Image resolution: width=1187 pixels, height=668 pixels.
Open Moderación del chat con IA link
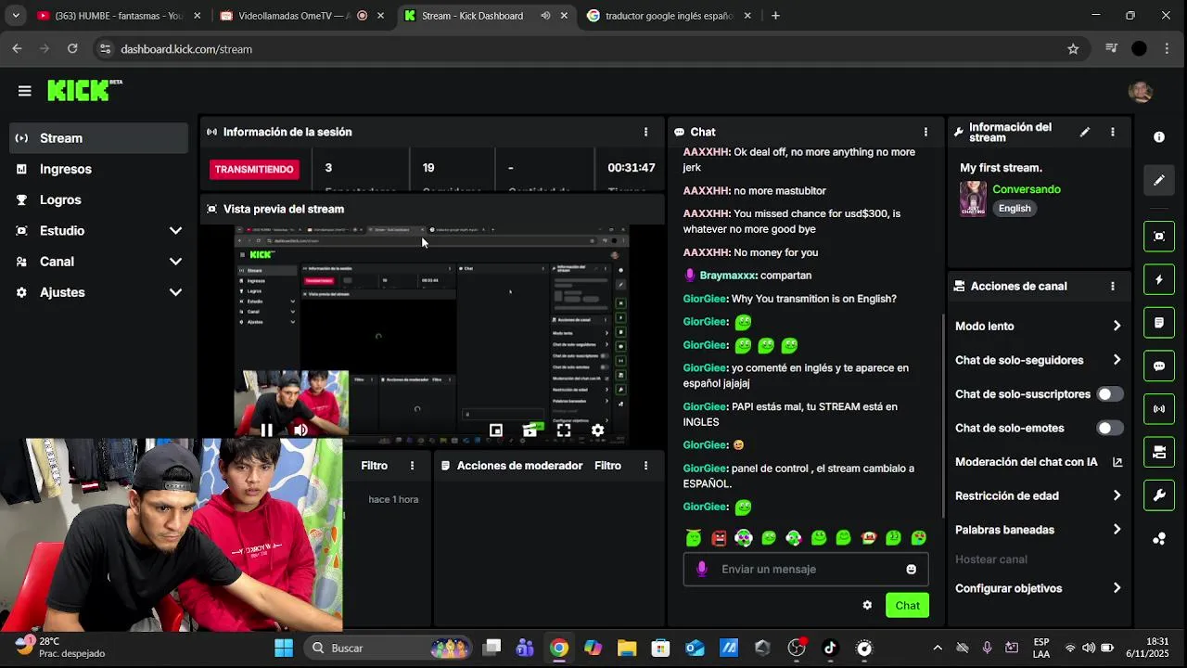click(x=1039, y=462)
